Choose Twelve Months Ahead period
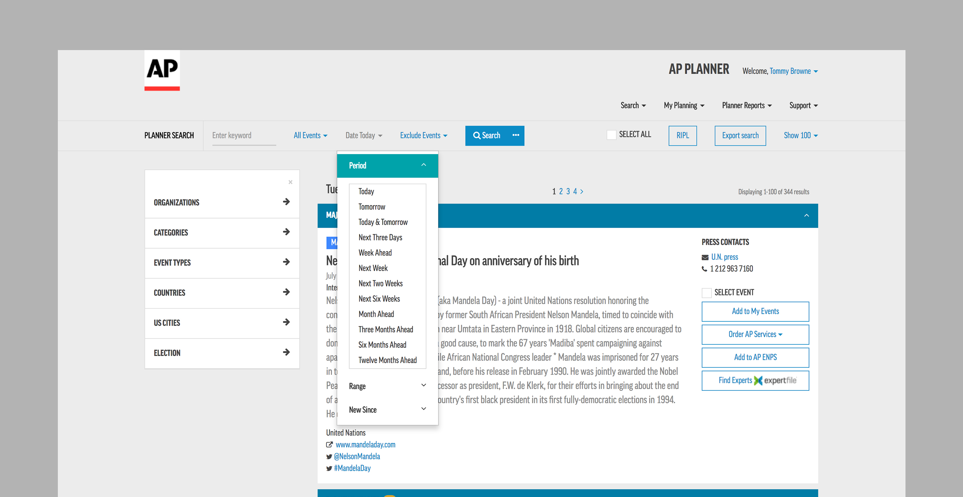This screenshot has height=497, width=963. [x=387, y=360]
